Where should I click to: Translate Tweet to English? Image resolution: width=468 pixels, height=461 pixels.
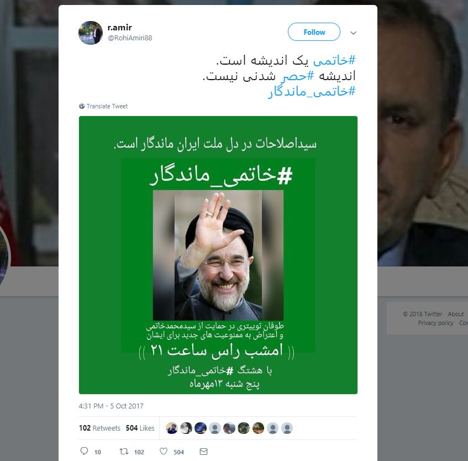(x=107, y=106)
